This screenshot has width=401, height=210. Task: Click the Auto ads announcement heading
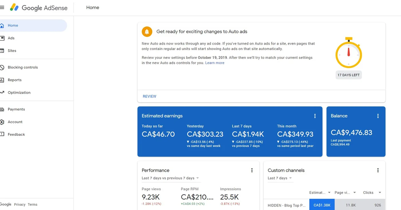coord(202,32)
